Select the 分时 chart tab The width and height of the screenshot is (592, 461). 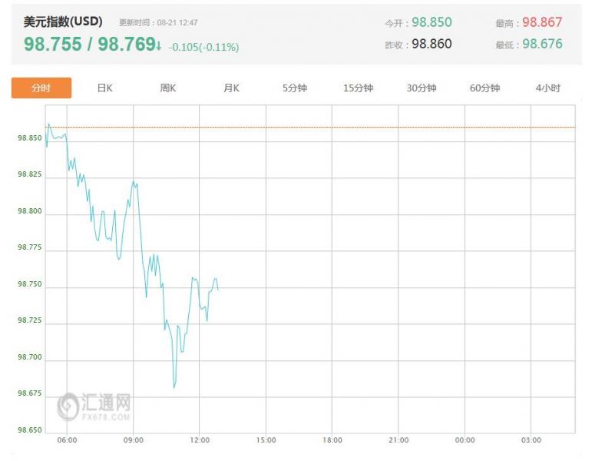click(x=41, y=88)
